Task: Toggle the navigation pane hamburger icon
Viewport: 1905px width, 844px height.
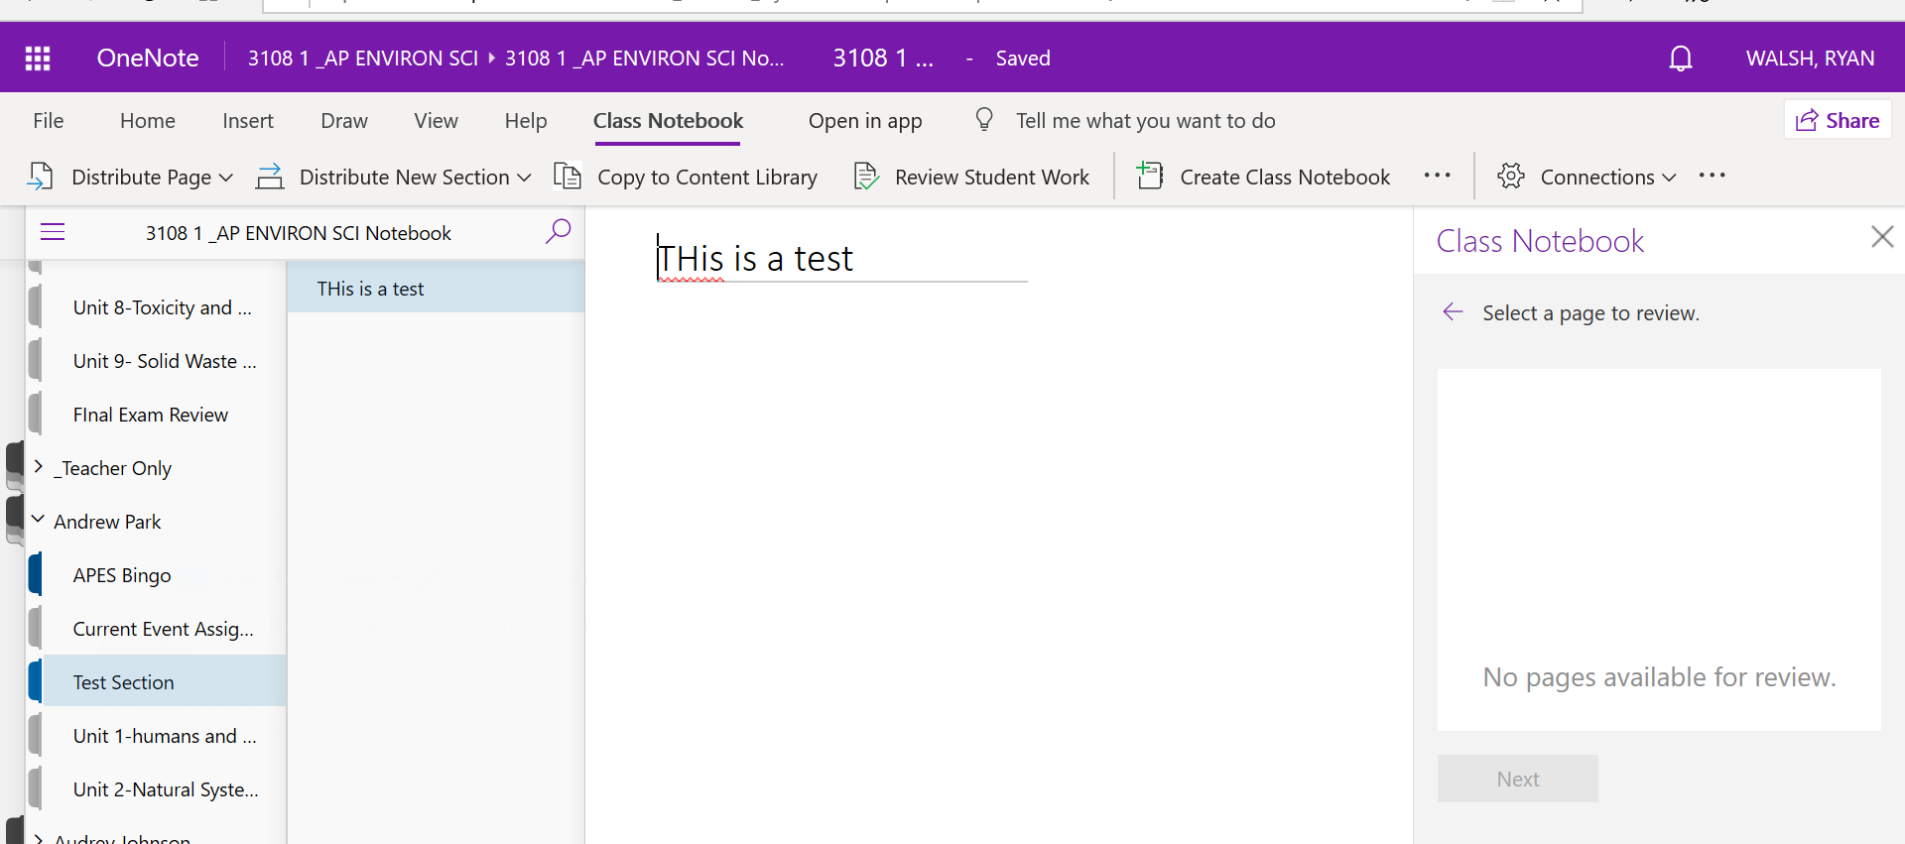Action: [x=53, y=232]
